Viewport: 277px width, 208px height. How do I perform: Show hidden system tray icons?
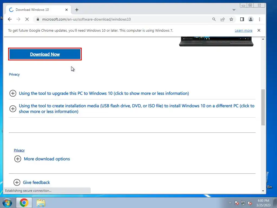click(x=230, y=203)
